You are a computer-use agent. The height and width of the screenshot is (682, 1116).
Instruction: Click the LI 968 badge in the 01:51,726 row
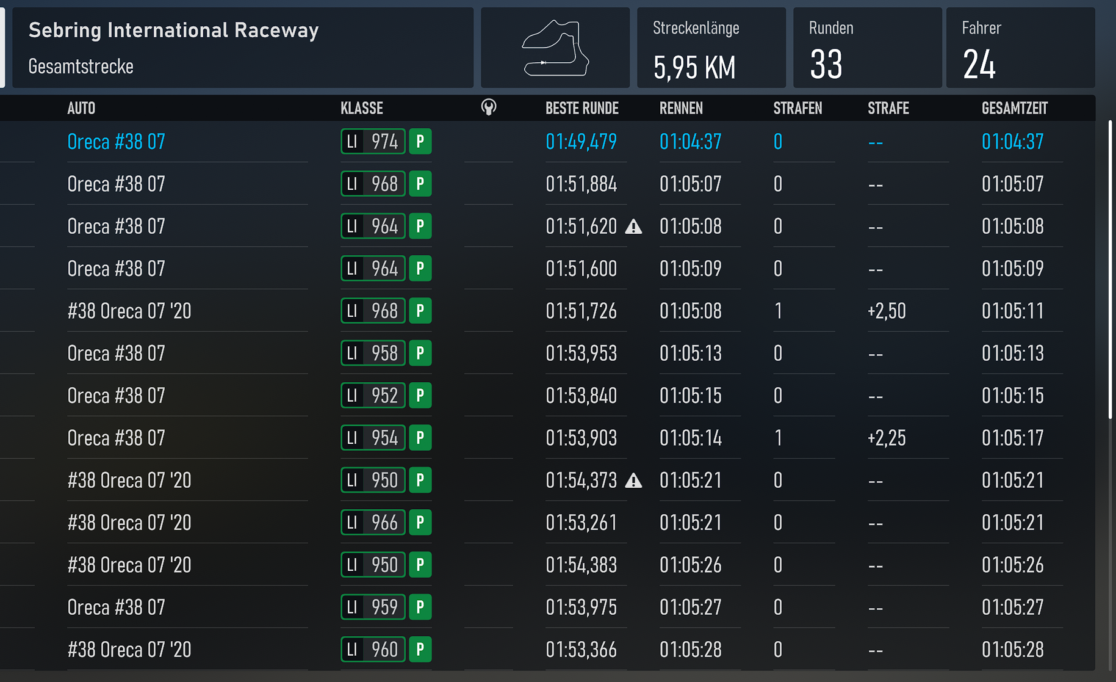(x=373, y=311)
